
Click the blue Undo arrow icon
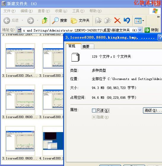click(127, 21)
